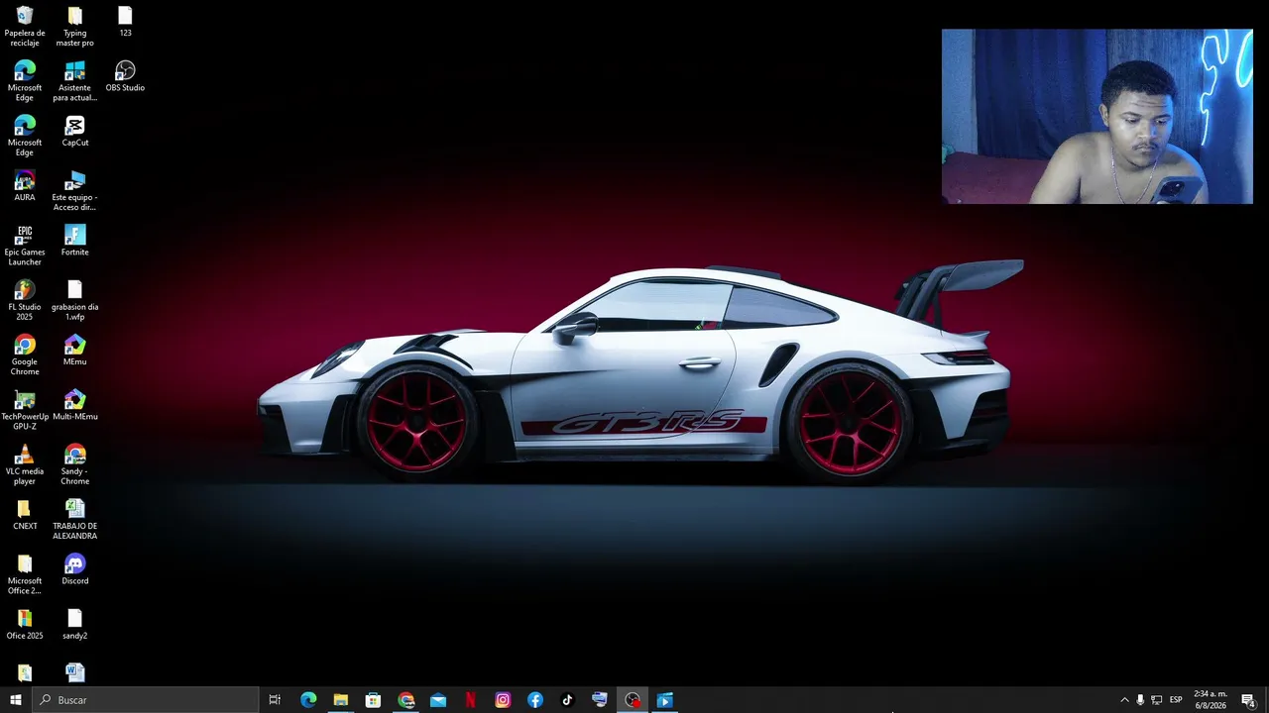Launch Chrome from the taskbar
The width and height of the screenshot is (1269, 713).
pos(405,700)
